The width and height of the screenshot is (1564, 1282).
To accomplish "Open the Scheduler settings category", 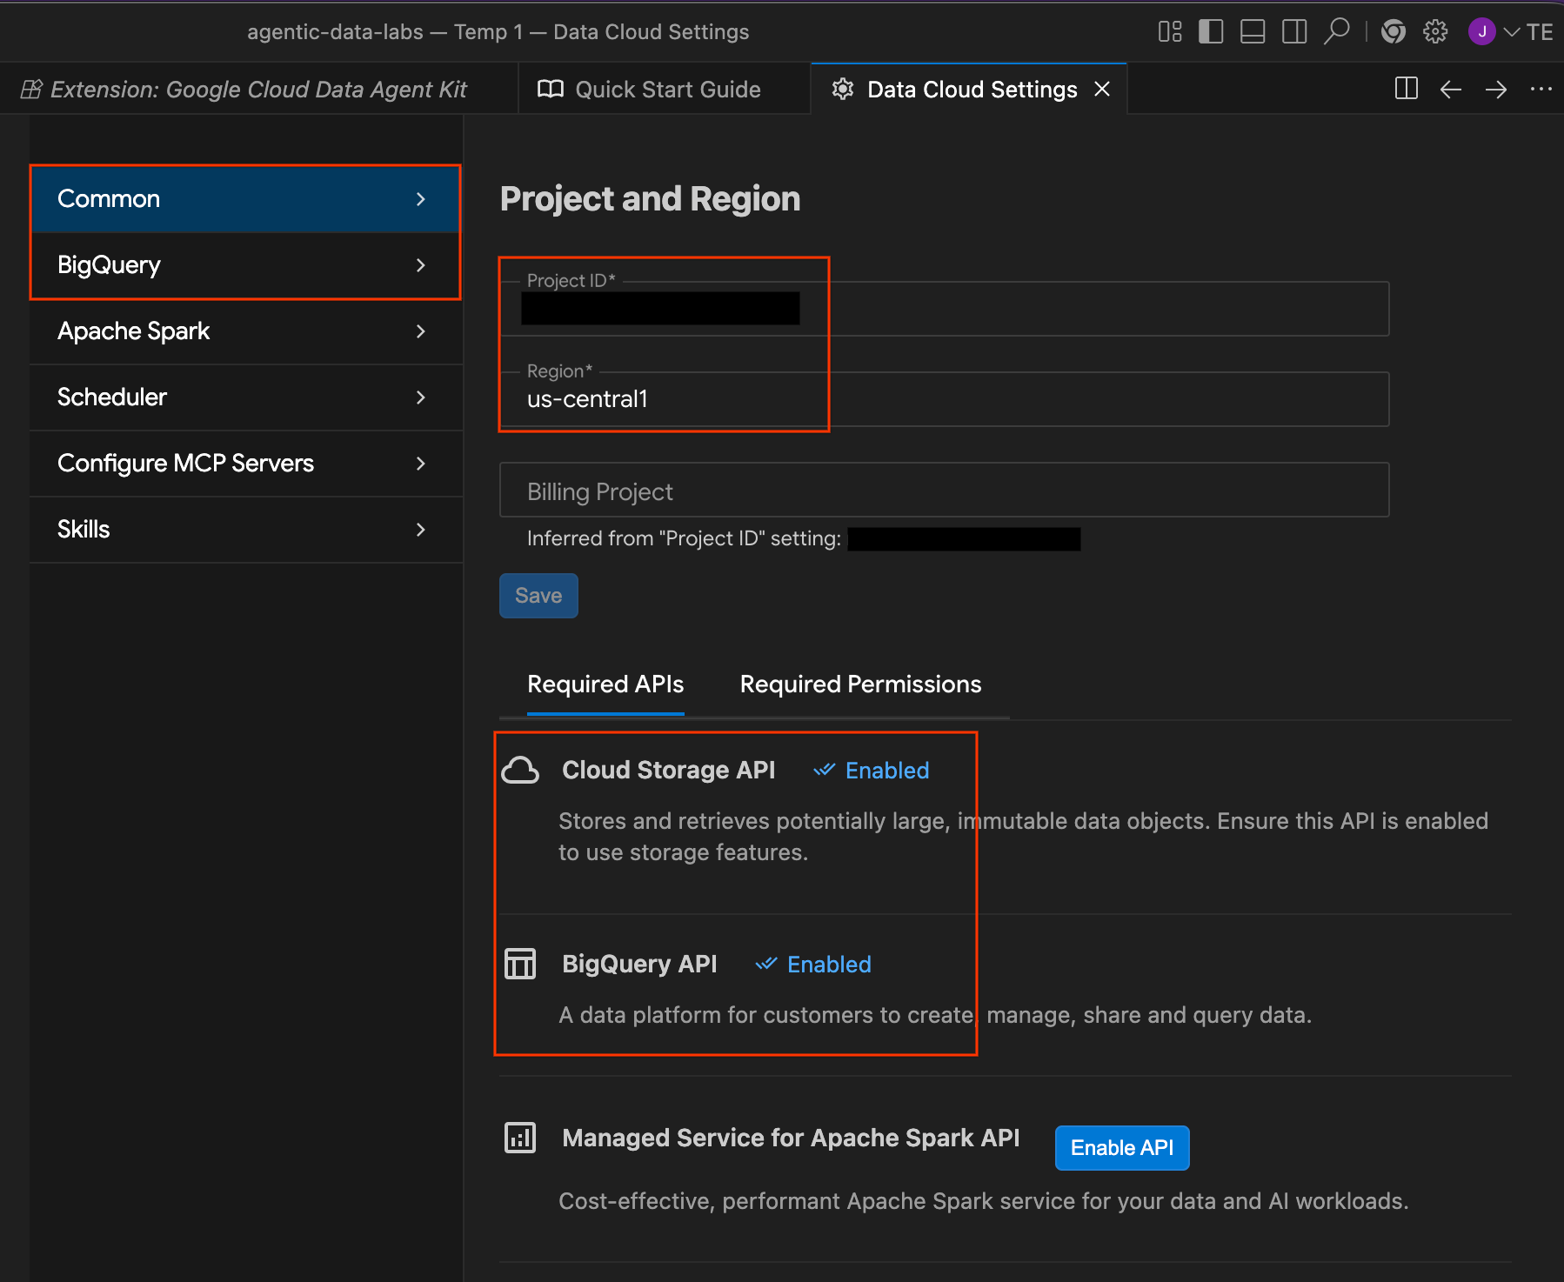I will click(245, 397).
